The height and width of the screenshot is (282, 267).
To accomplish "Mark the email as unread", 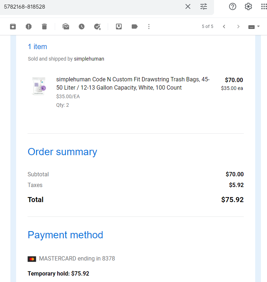I will point(66,27).
